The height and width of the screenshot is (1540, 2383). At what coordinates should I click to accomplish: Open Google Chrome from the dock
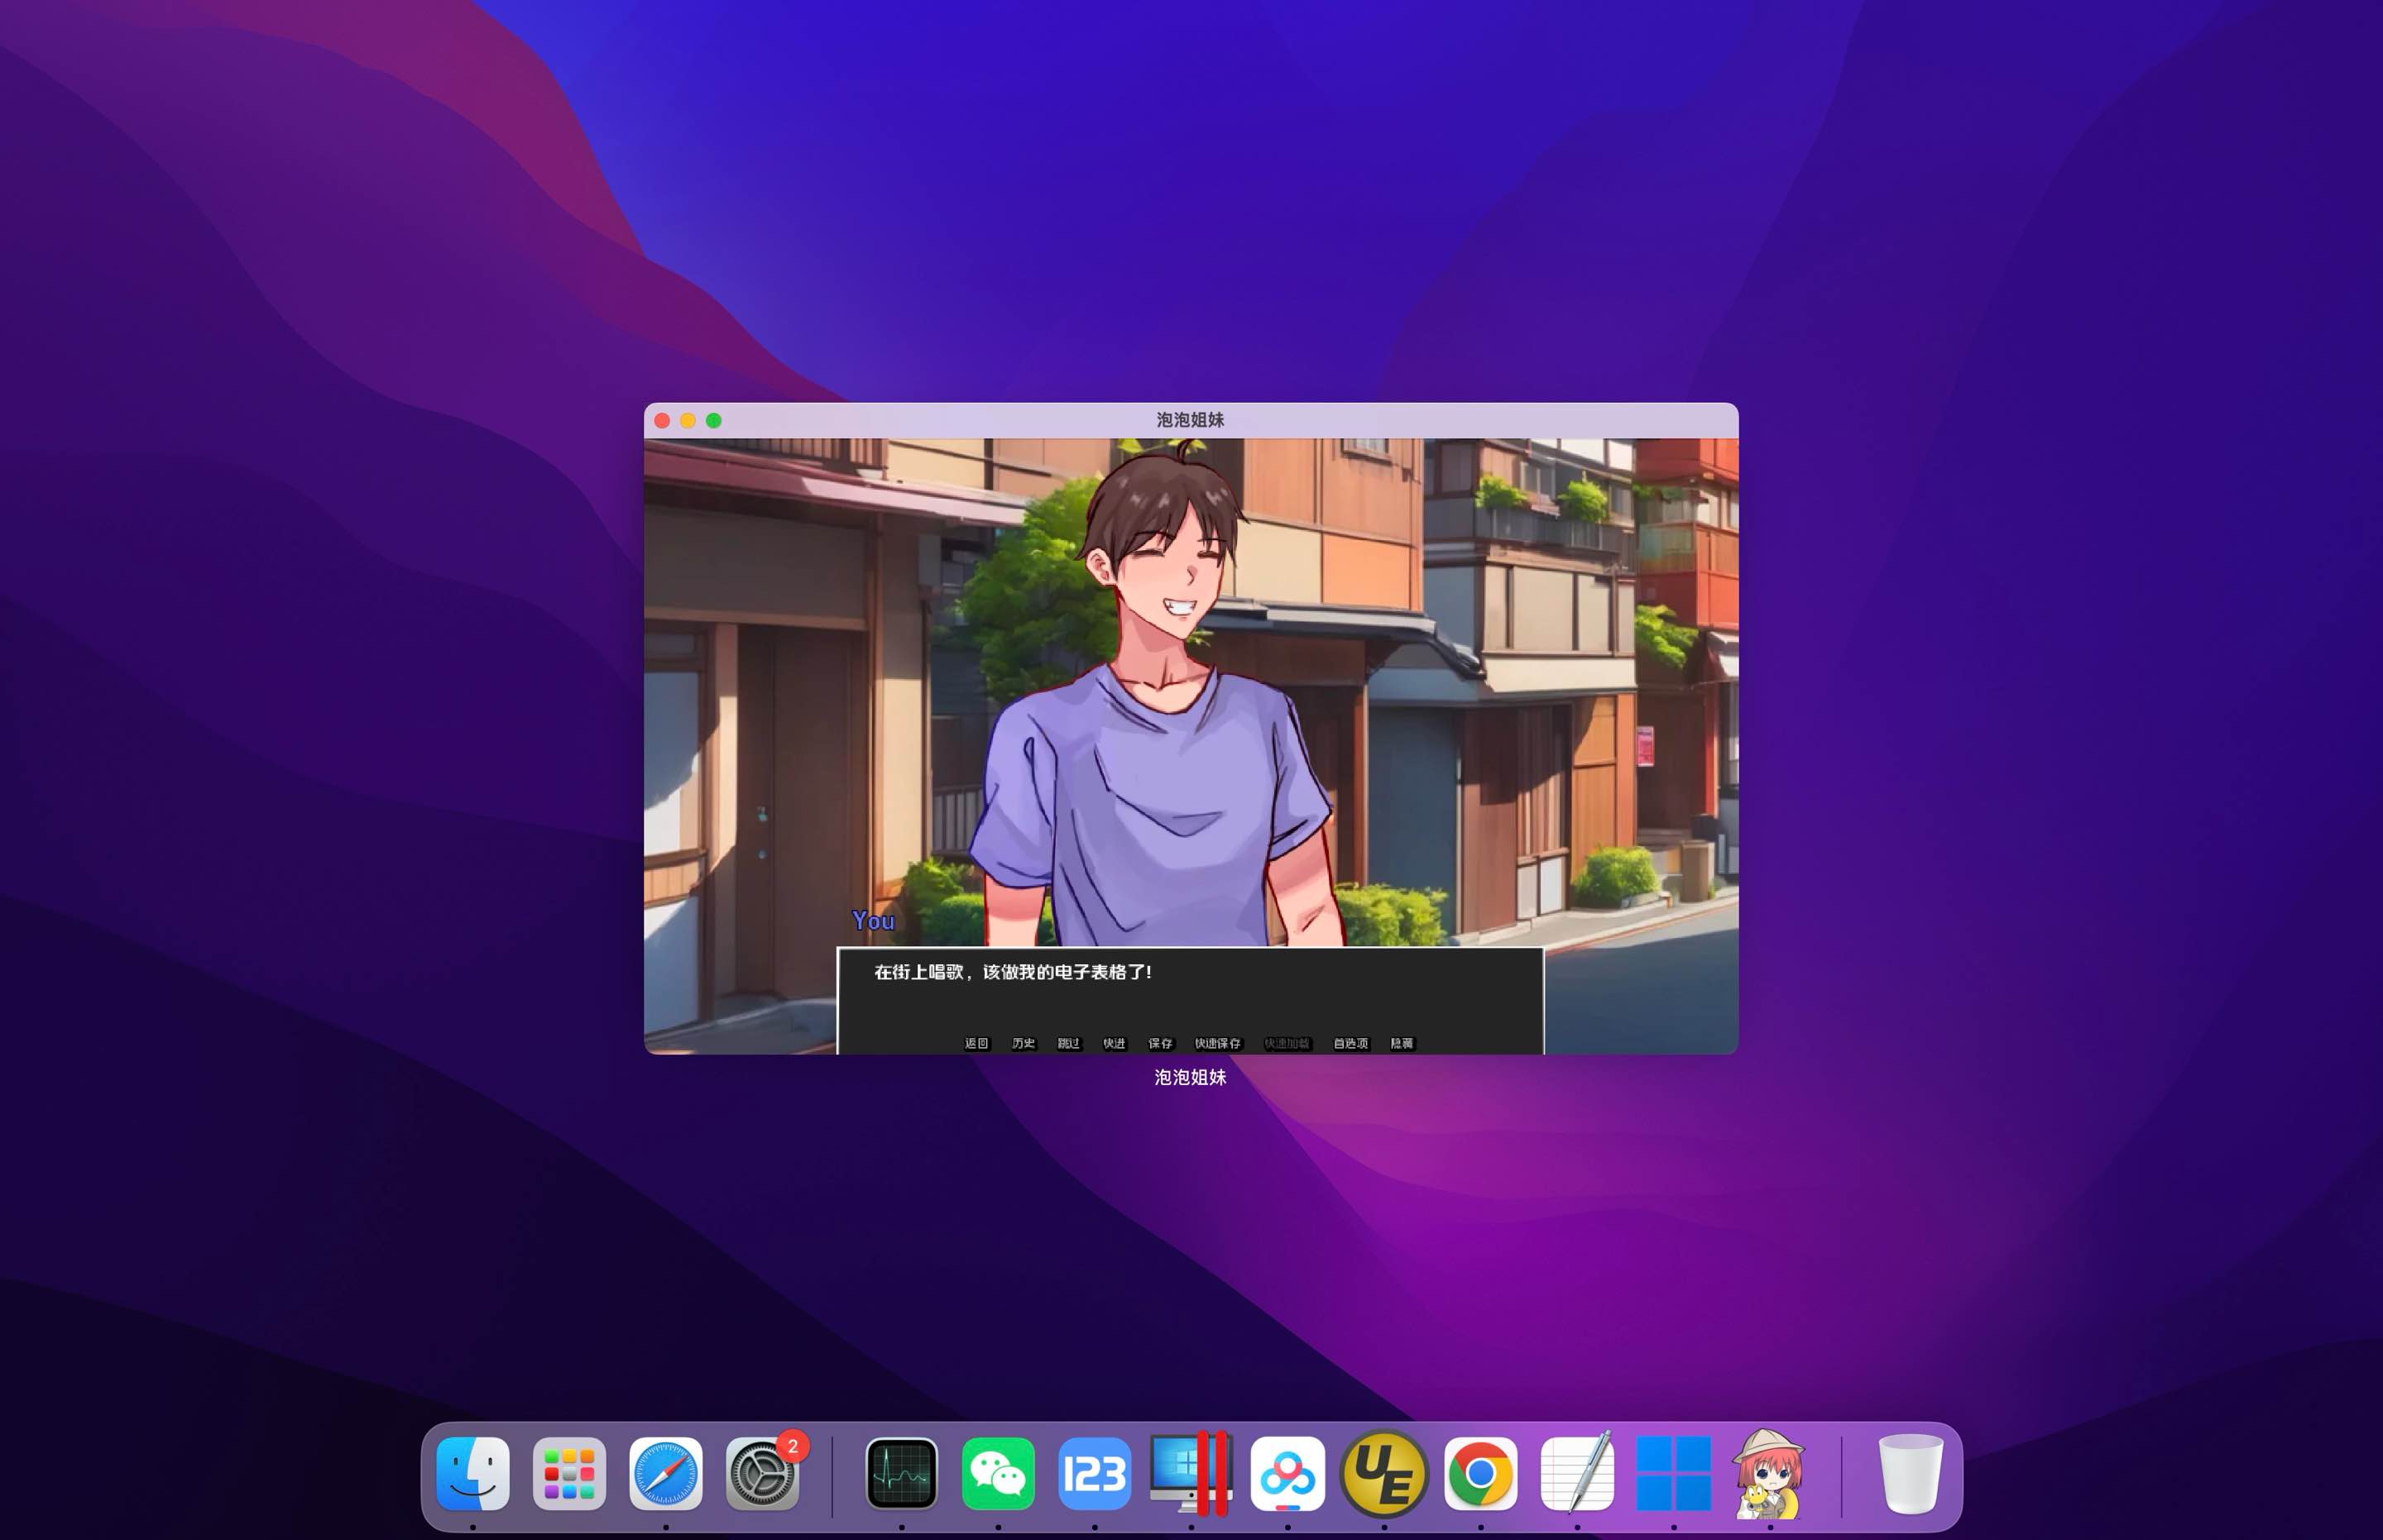1480,1473
